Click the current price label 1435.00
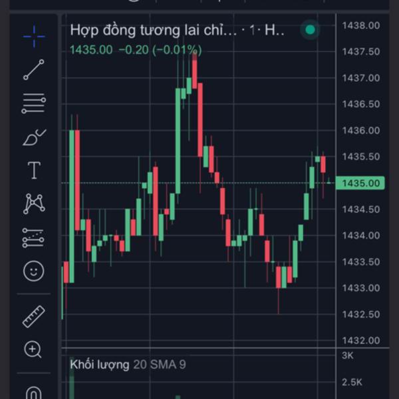Image resolution: width=399 pixels, height=399 pixels. [360, 183]
